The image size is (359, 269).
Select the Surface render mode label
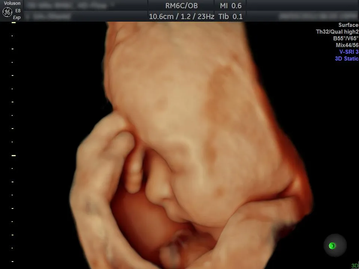click(x=349, y=25)
